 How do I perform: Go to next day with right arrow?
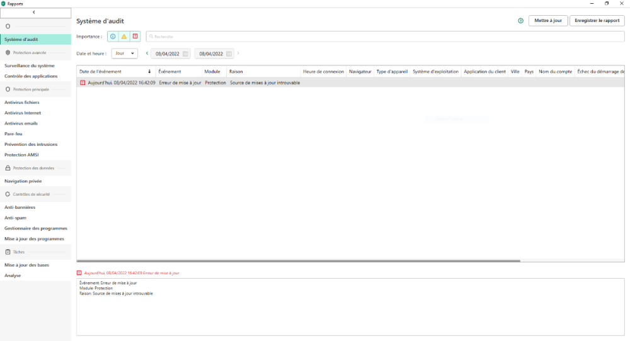pyautogui.click(x=238, y=53)
